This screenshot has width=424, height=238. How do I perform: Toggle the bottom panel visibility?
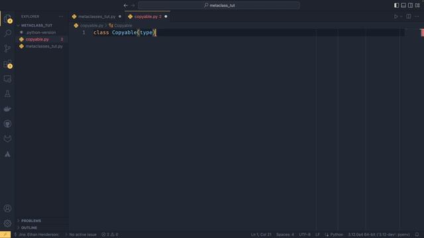pos(403,5)
